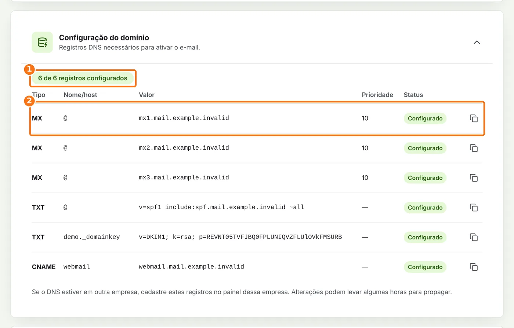
Task: Click the Tipo column header
Action: (x=39, y=95)
